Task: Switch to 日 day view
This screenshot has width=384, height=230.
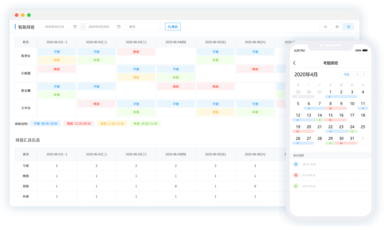Action: (326, 27)
